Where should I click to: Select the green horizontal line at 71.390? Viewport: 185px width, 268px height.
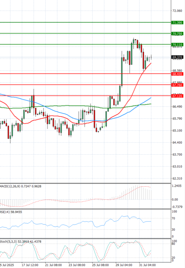[86, 22]
